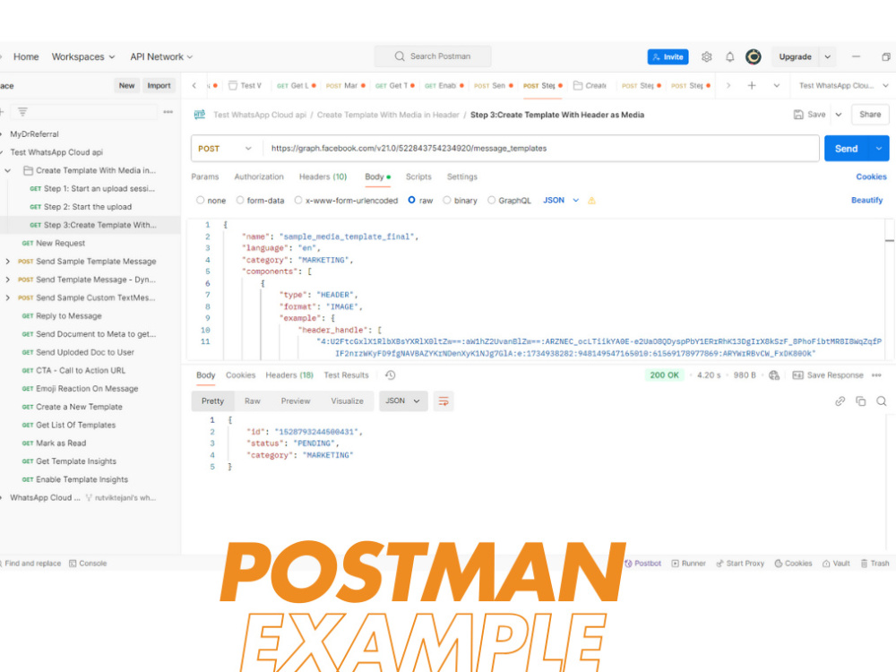Screen dimensions: 896x672
Task: Click Start Proxy in status bar
Action: pyautogui.click(x=740, y=564)
